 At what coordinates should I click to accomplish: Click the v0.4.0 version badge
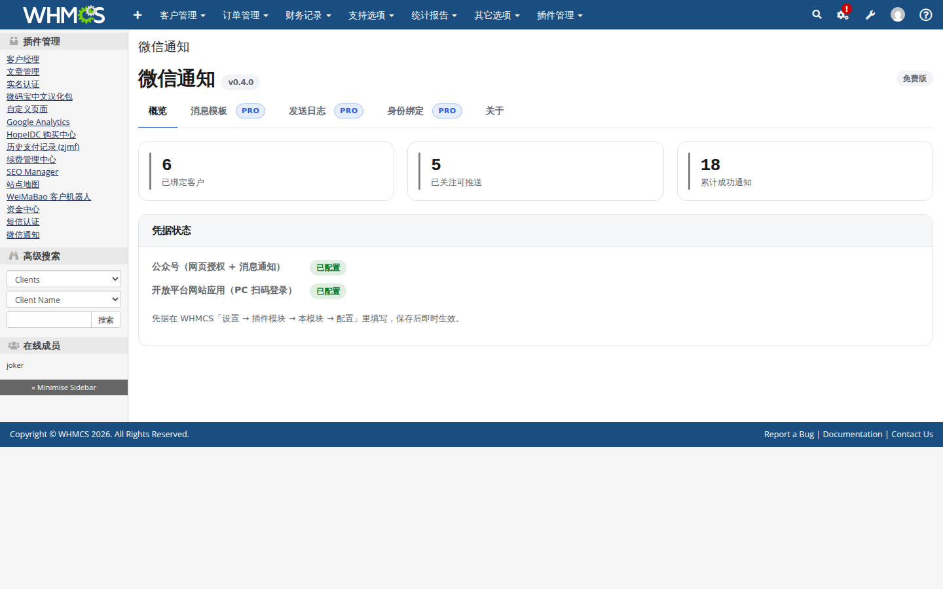coord(241,82)
